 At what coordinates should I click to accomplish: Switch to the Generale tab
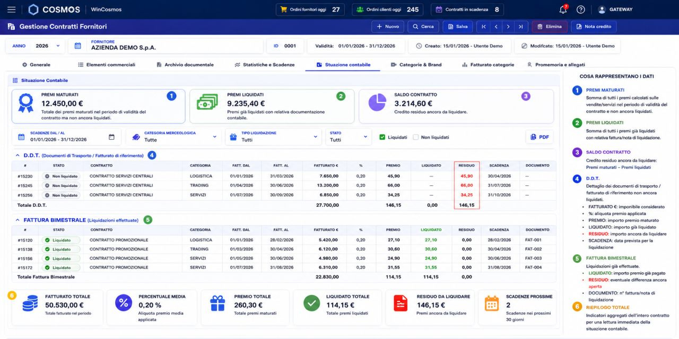[x=36, y=65]
